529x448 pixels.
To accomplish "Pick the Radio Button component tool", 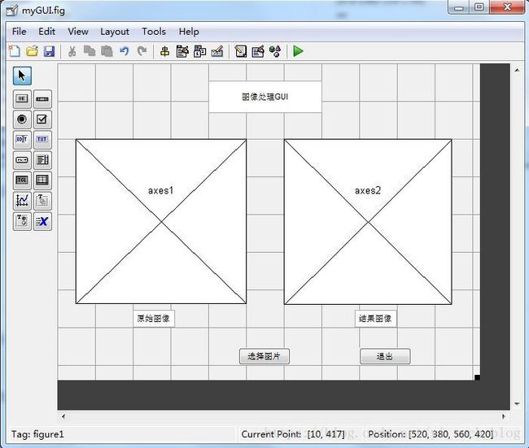I will (22, 120).
